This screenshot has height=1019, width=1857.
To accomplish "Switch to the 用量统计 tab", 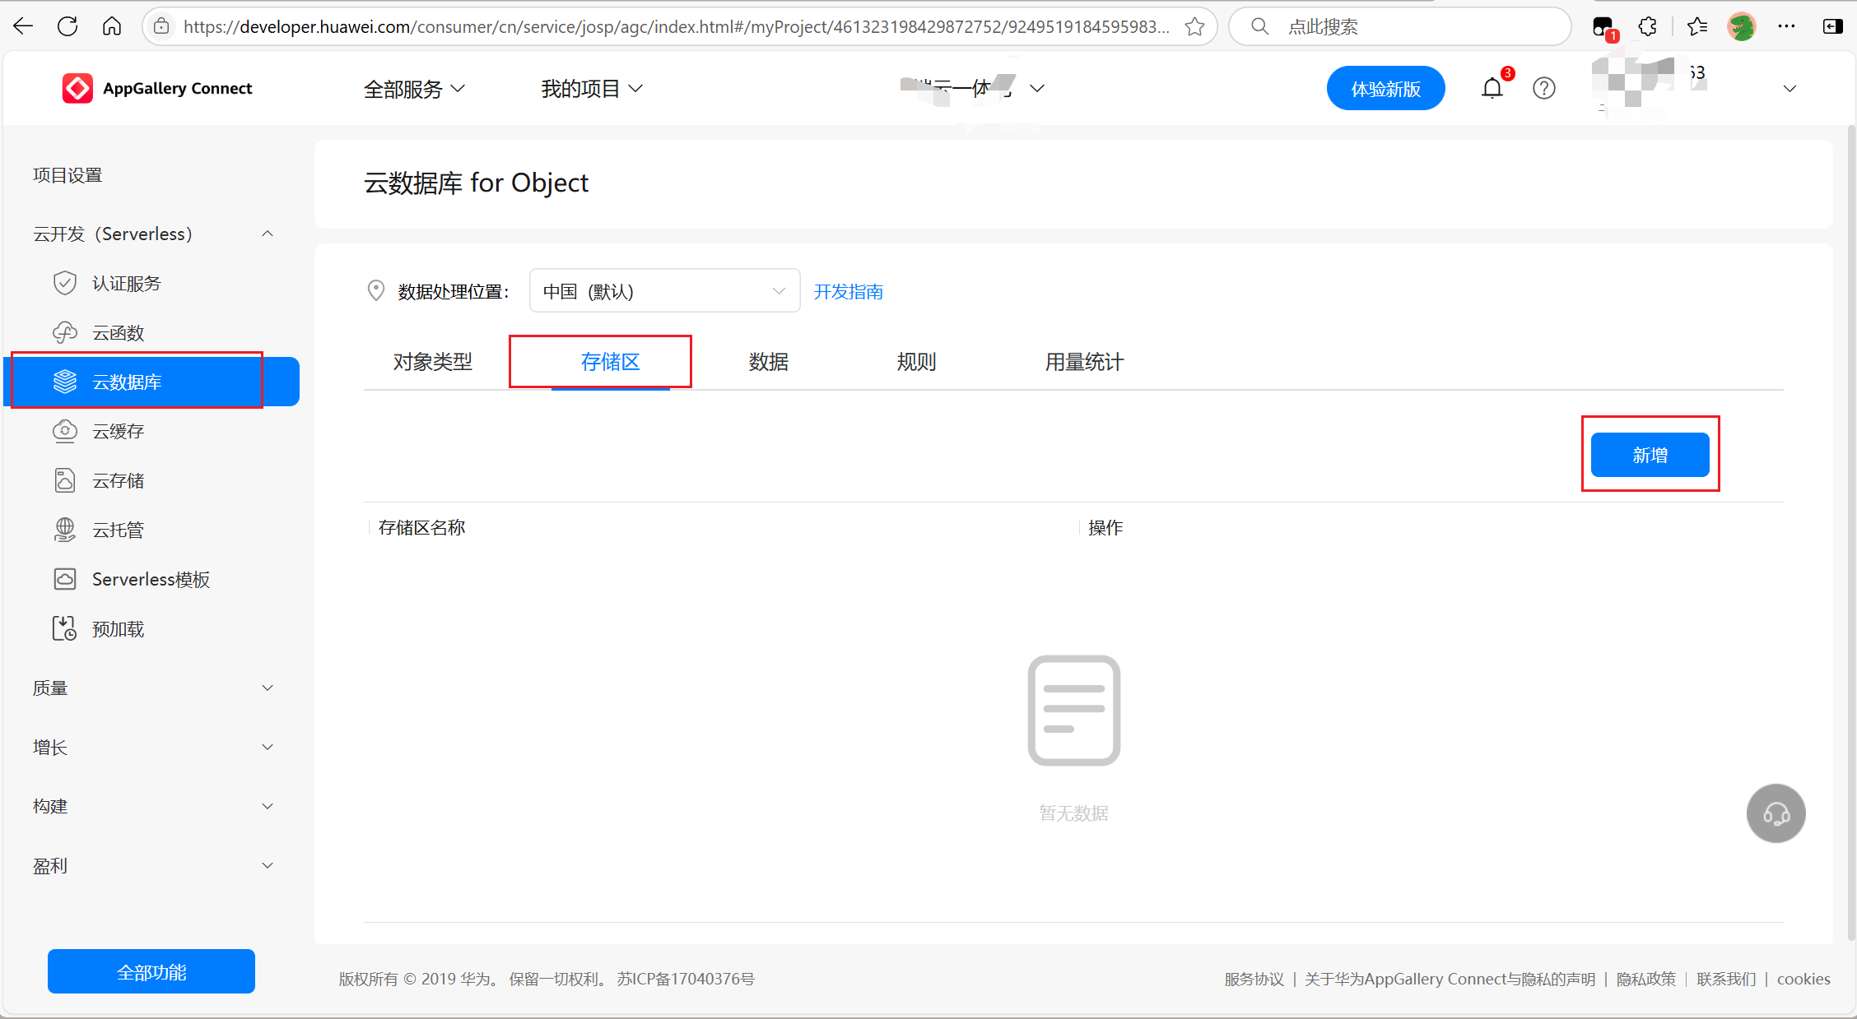I will click(1083, 362).
